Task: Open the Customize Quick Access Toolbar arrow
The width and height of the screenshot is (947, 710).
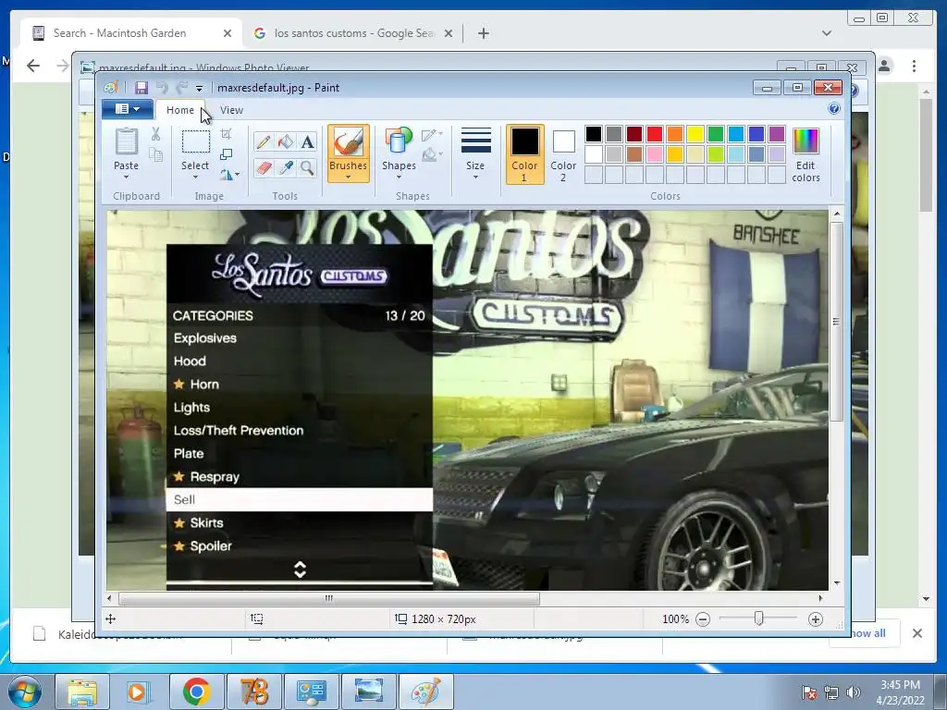Action: 199,88
